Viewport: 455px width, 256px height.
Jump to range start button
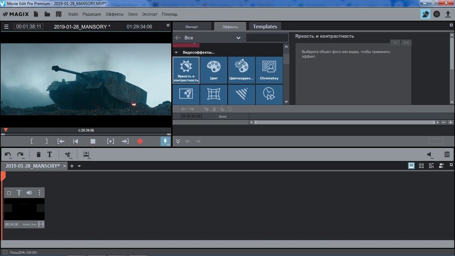click(61, 142)
